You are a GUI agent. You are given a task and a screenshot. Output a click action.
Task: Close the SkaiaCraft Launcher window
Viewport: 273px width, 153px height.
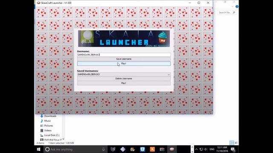coord(208,3)
